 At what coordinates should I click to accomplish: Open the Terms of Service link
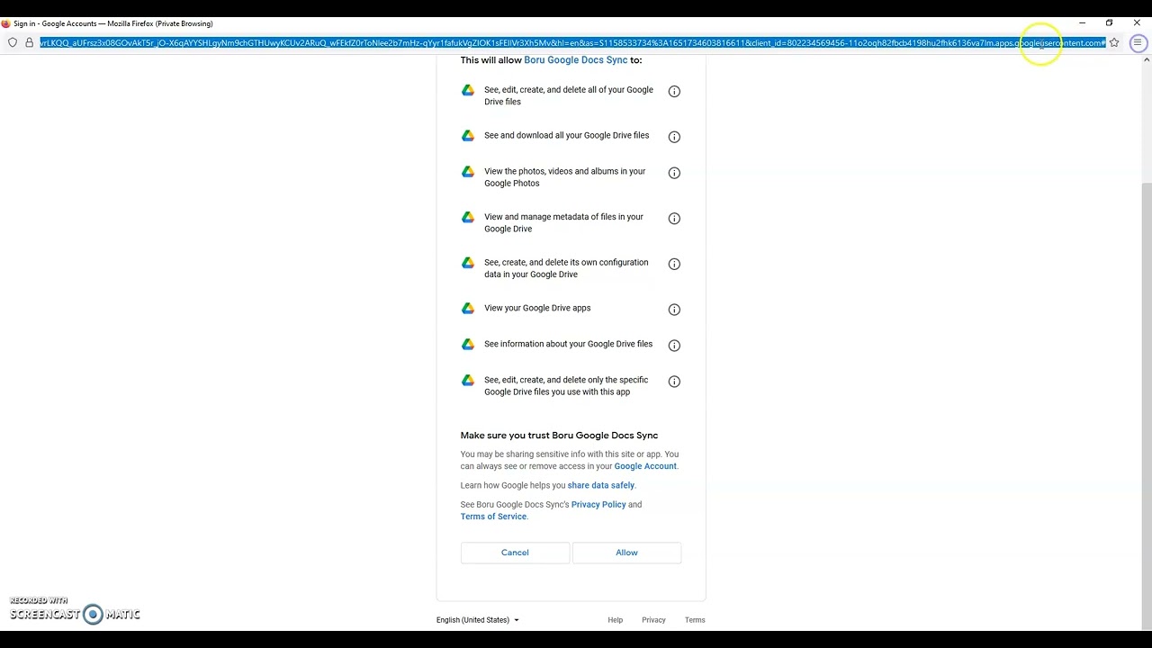[493, 517]
